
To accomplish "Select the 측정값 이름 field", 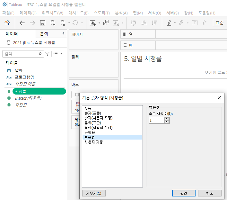I will pos(25,84).
